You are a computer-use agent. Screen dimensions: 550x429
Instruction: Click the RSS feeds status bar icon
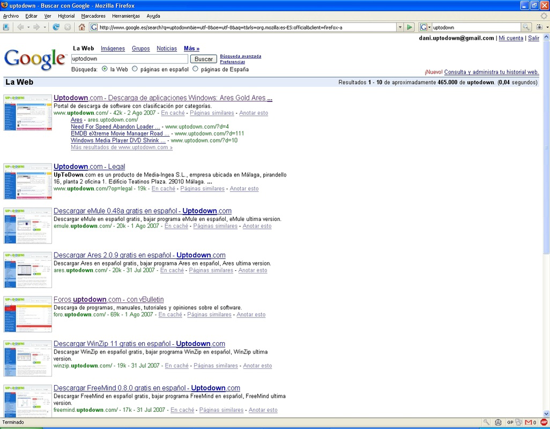click(519, 423)
